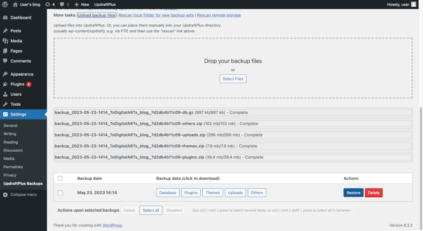Download the Plugins backup data
423x231 pixels.
[191, 193]
